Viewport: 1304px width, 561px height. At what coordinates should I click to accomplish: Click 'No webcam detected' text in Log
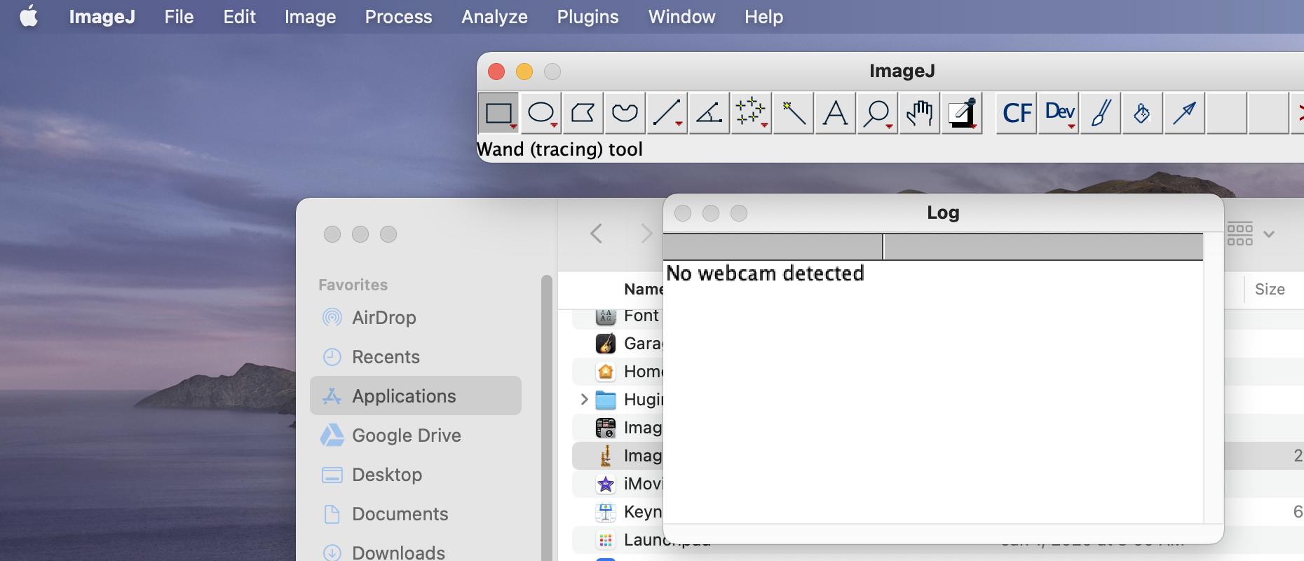765,273
